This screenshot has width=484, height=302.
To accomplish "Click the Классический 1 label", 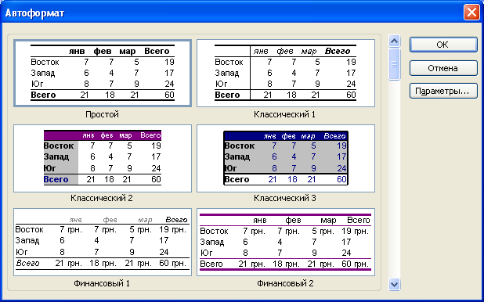I will click(284, 114).
